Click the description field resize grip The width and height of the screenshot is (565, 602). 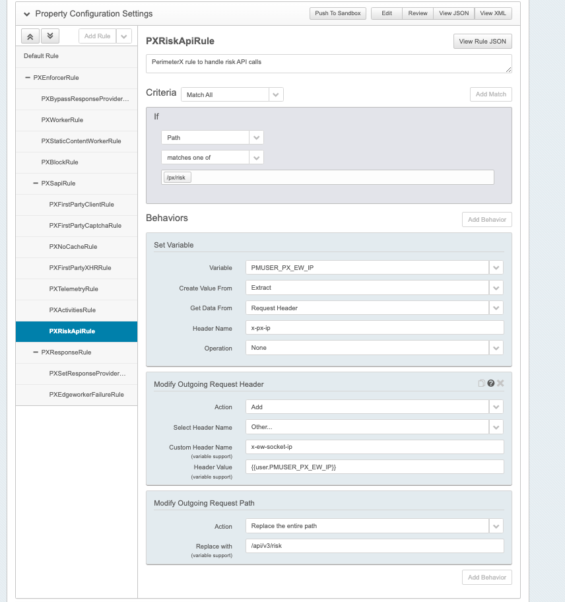click(x=508, y=69)
